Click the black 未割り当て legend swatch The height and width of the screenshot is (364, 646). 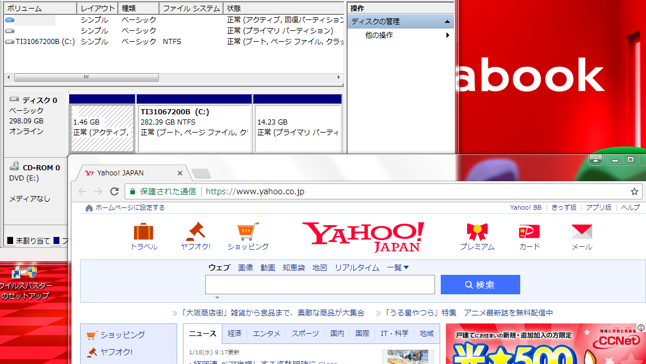[10, 241]
